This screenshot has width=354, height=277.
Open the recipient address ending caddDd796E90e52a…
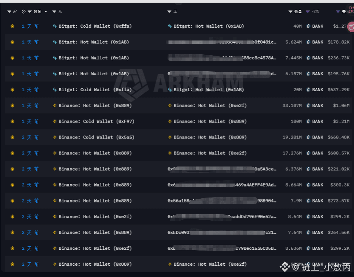222,216
